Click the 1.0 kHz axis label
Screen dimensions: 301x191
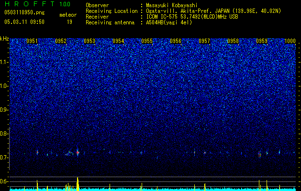point(4,86)
